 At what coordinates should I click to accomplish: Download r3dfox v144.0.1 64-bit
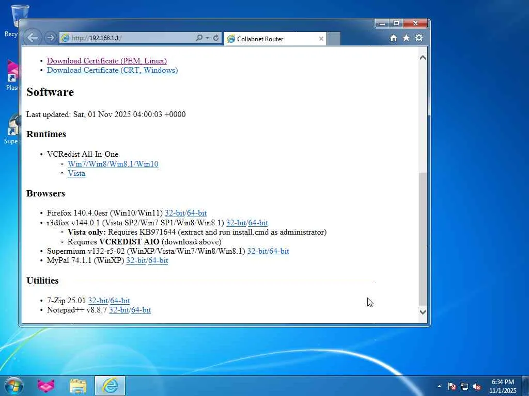tap(258, 223)
